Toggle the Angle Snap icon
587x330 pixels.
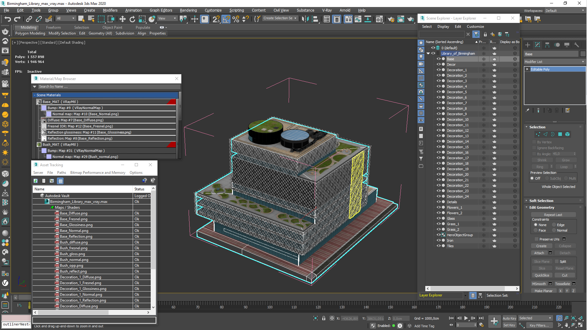(226, 19)
